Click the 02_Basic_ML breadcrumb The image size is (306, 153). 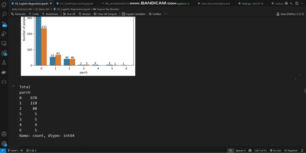click(42, 9)
